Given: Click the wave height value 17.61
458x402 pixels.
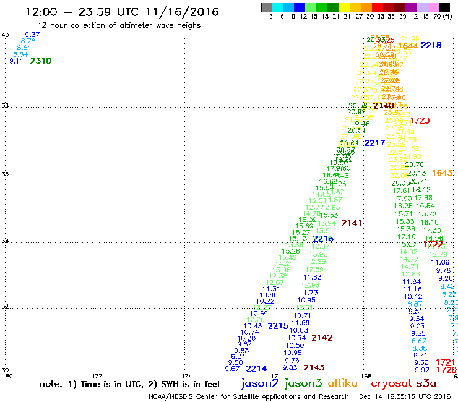Looking at the screenshot, I should [401, 190].
